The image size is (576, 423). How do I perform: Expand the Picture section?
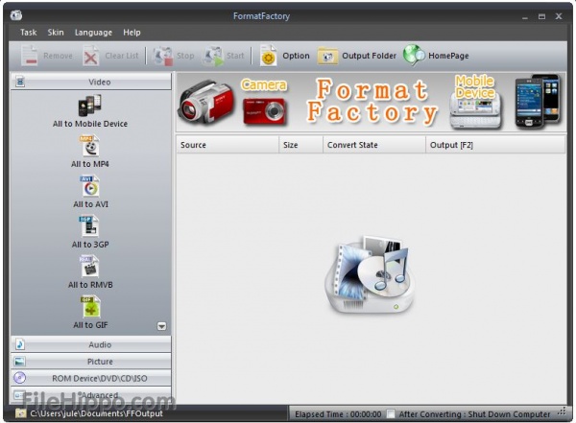point(91,362)
